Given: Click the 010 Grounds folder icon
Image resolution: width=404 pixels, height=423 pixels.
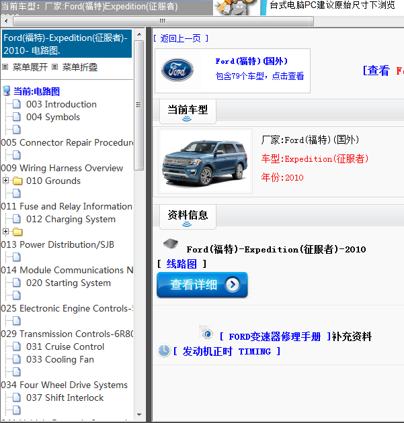Looking at the screenshot, I should (17, 181).
